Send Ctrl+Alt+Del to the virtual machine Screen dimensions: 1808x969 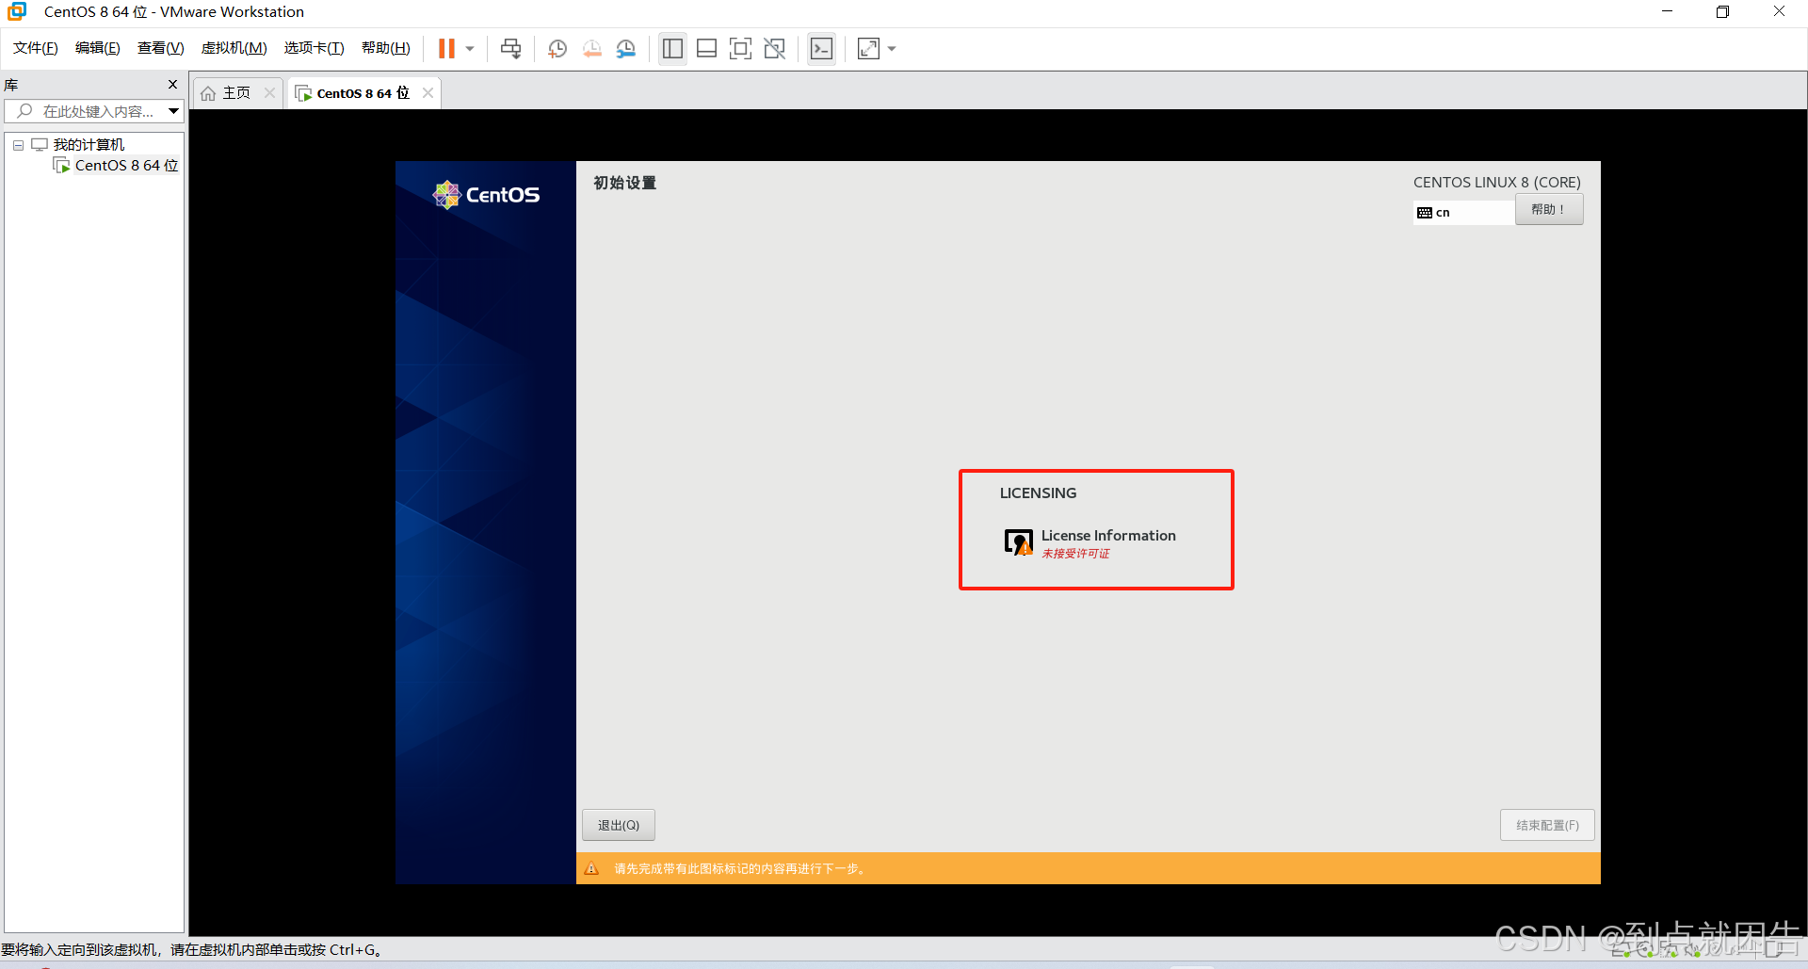pyautogui.click(x=510, y=49)
